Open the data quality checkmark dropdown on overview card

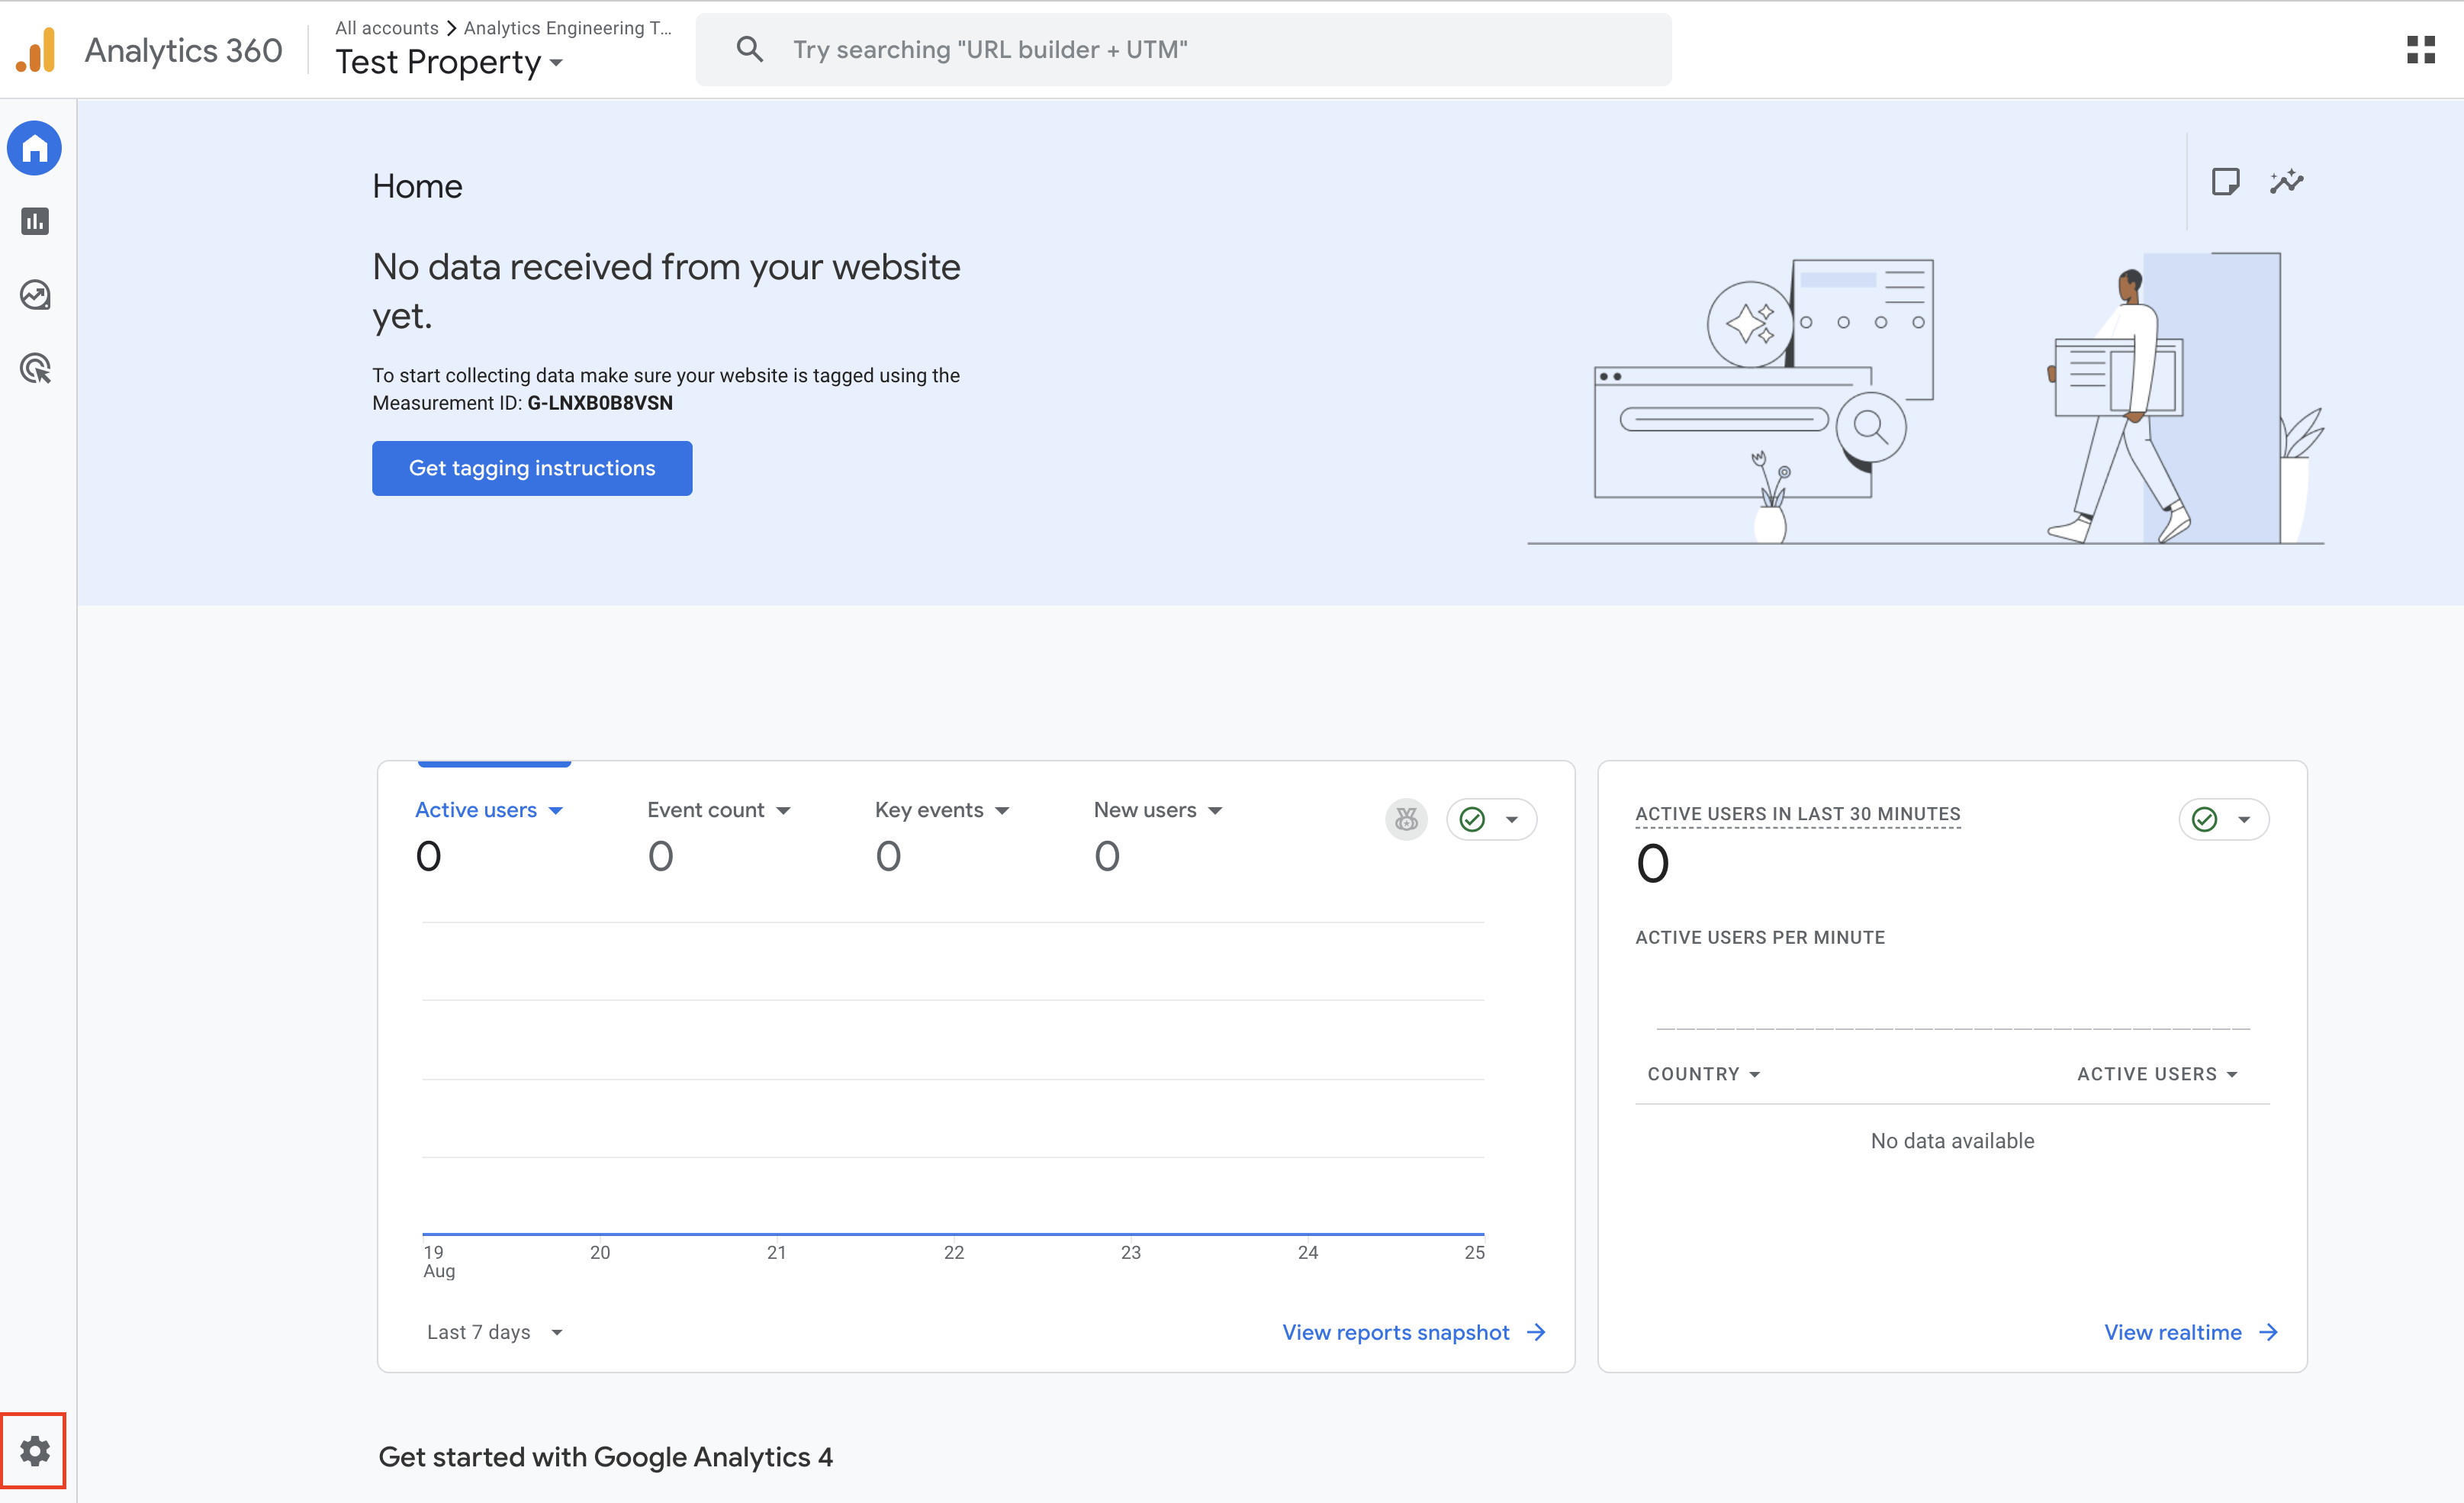(x=1491, y=819)
